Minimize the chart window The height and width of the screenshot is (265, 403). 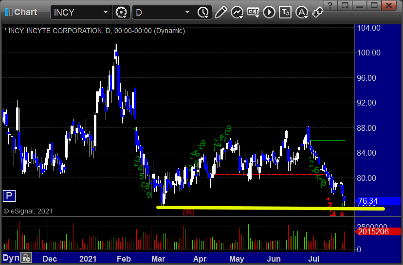[359, 5]
